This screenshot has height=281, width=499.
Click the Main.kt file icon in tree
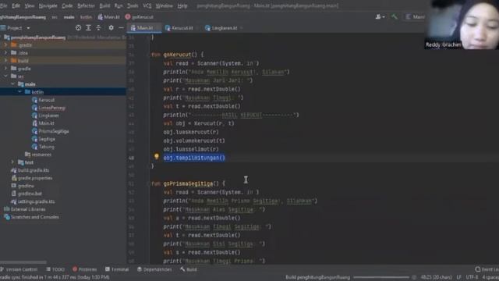34,123
